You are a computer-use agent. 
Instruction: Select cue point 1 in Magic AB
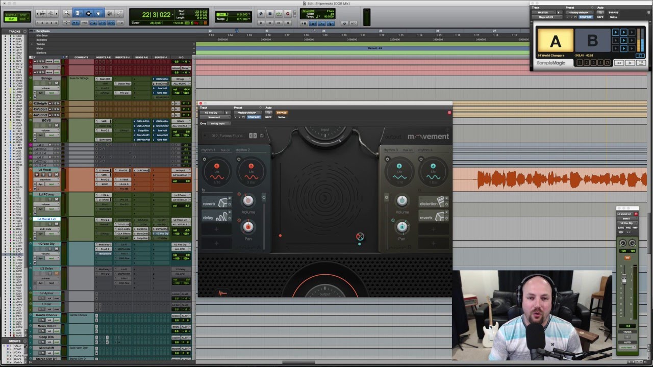[580, 63]
